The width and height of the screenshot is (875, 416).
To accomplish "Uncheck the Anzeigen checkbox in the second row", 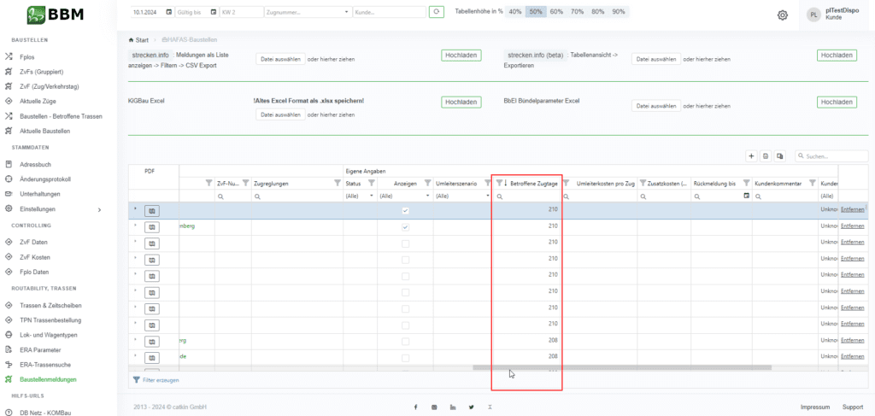I will (x=405, y=226).
